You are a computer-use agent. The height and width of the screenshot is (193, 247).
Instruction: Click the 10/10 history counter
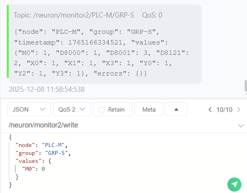click(224, 110)
